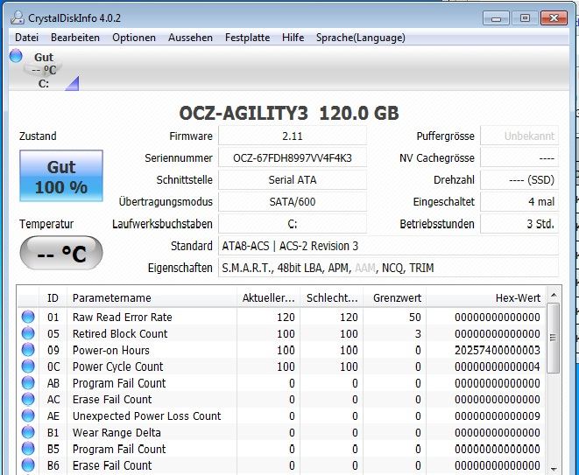Click the Schnittstelle Serial ATA field
This screenshot has height=475, width=579.
pyautogui.click(x=293, y=180)
